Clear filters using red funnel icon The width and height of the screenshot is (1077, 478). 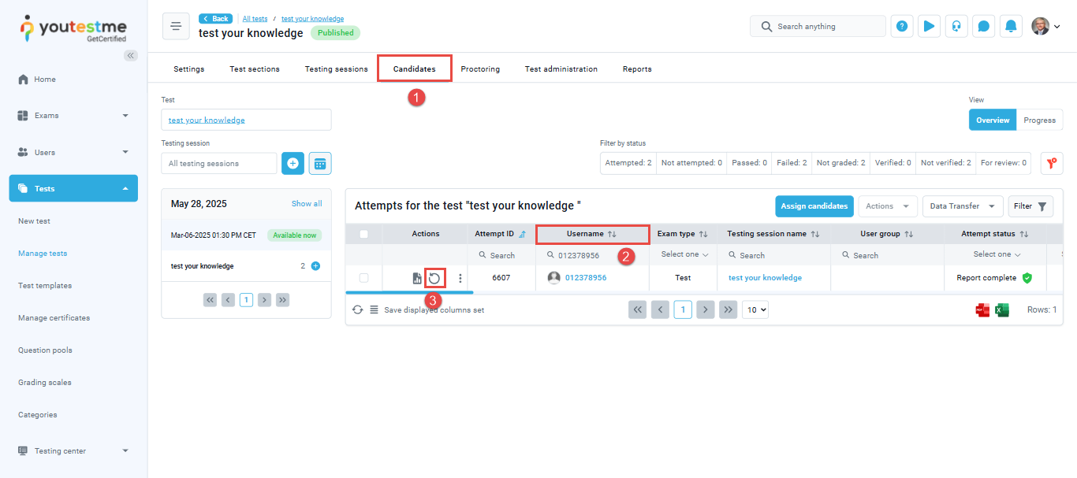point(1052,163)
